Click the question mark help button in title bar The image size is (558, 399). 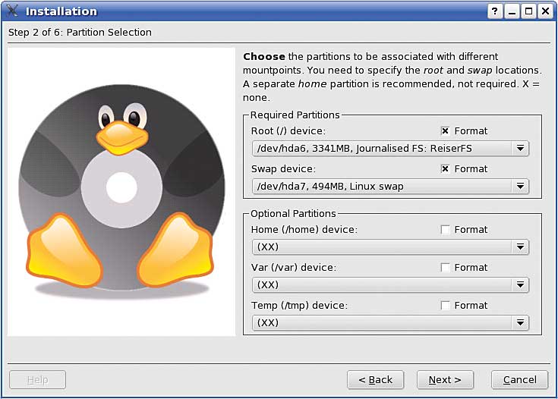point(495,11)
